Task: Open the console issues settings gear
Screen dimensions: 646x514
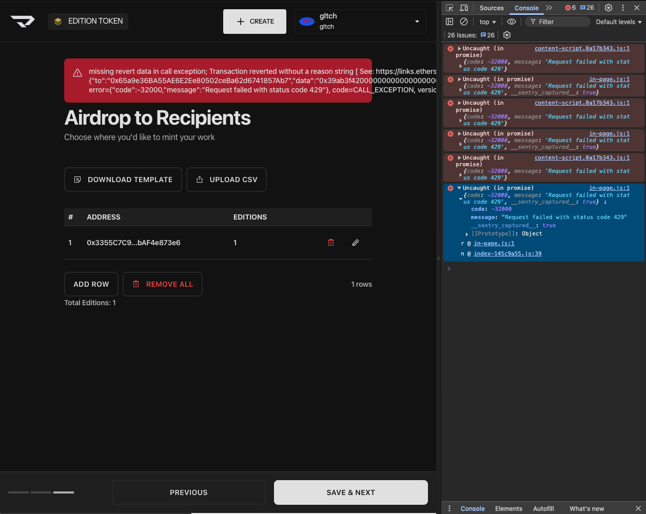Action: pyautogui.click(x=507, y=35)
